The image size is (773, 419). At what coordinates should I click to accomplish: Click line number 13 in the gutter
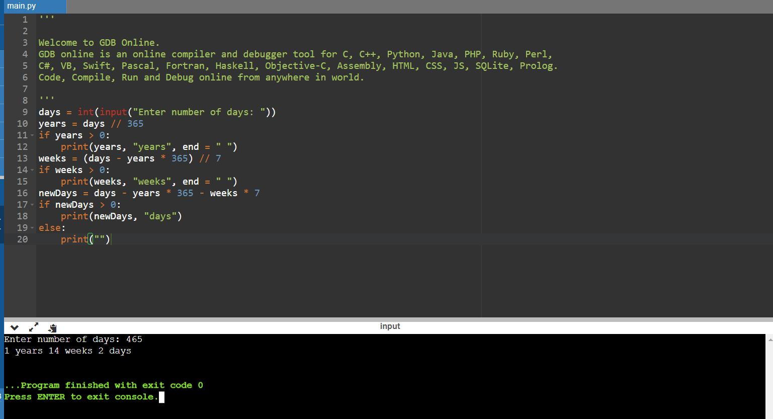click(x=23, y=158)
